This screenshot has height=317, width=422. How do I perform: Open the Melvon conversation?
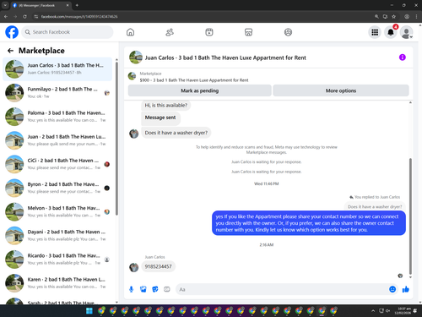click(x=57, y=211)
